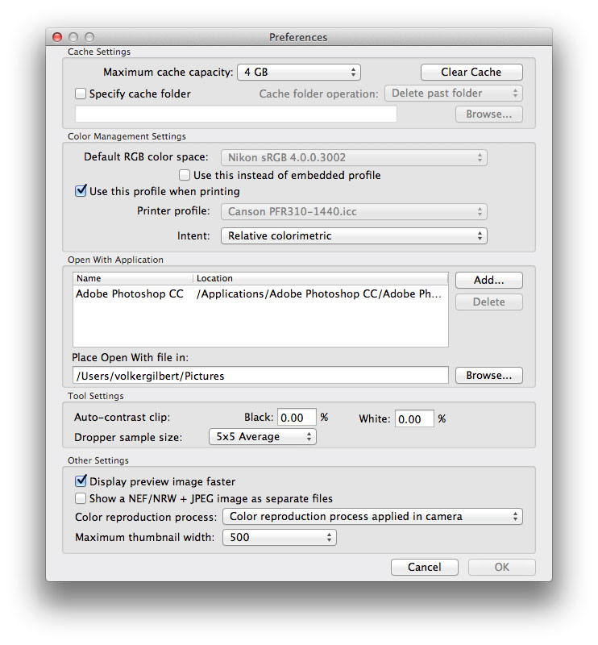Click the Place Open With file path field
The image size is (598, 645).
coord(260,376)
